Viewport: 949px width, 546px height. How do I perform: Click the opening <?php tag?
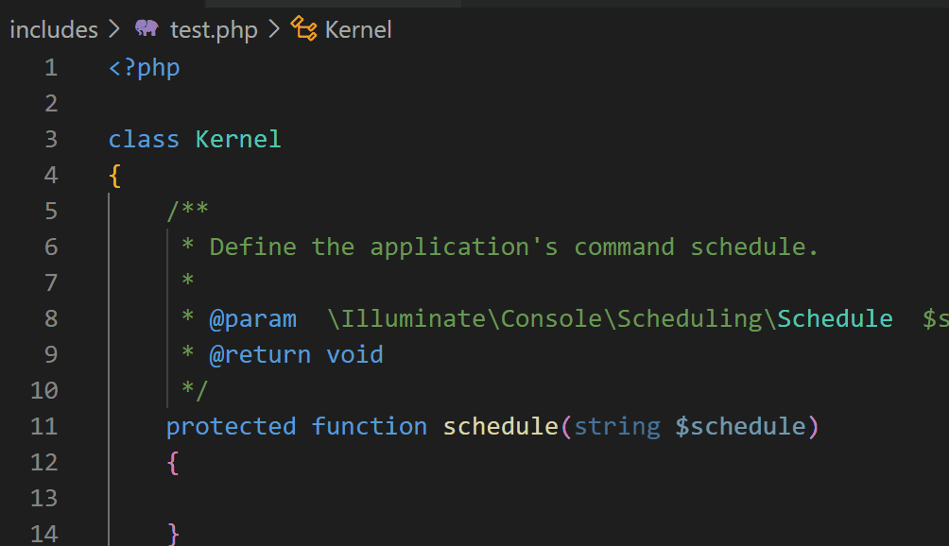click(x=143, y=67)
